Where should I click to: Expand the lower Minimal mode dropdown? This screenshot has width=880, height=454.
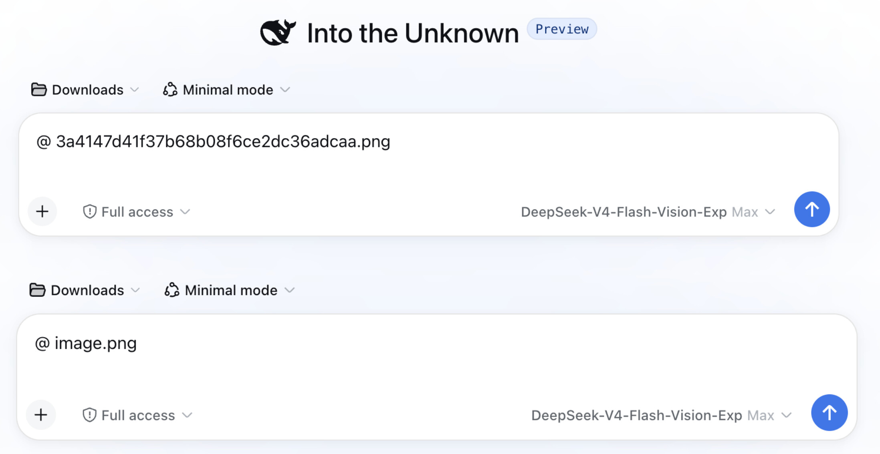point(230,290)
